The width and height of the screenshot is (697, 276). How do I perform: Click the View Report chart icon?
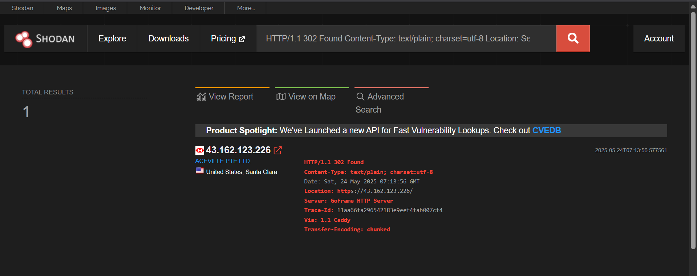click(x=201, y=97)
